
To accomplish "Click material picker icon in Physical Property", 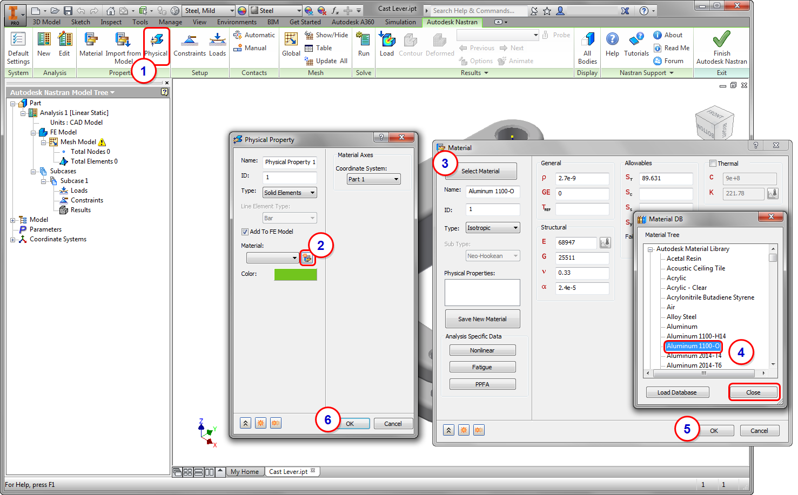I will click(x=307, y=258).
